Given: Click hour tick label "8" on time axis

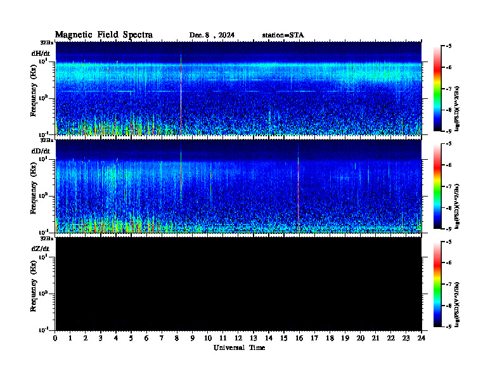Looking at the screenshot, I should (177, 339).
